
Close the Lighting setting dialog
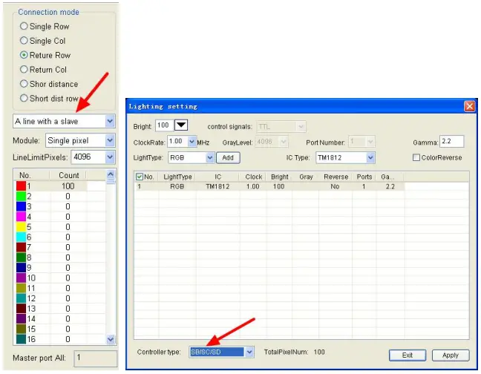click(469, 106)
